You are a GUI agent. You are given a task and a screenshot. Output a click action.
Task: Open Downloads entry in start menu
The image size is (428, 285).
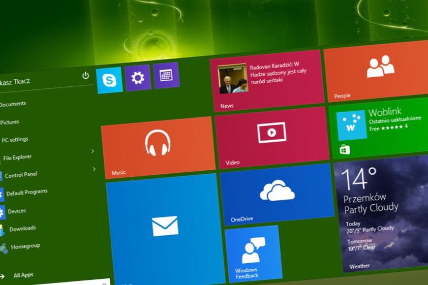click(23, 229)
